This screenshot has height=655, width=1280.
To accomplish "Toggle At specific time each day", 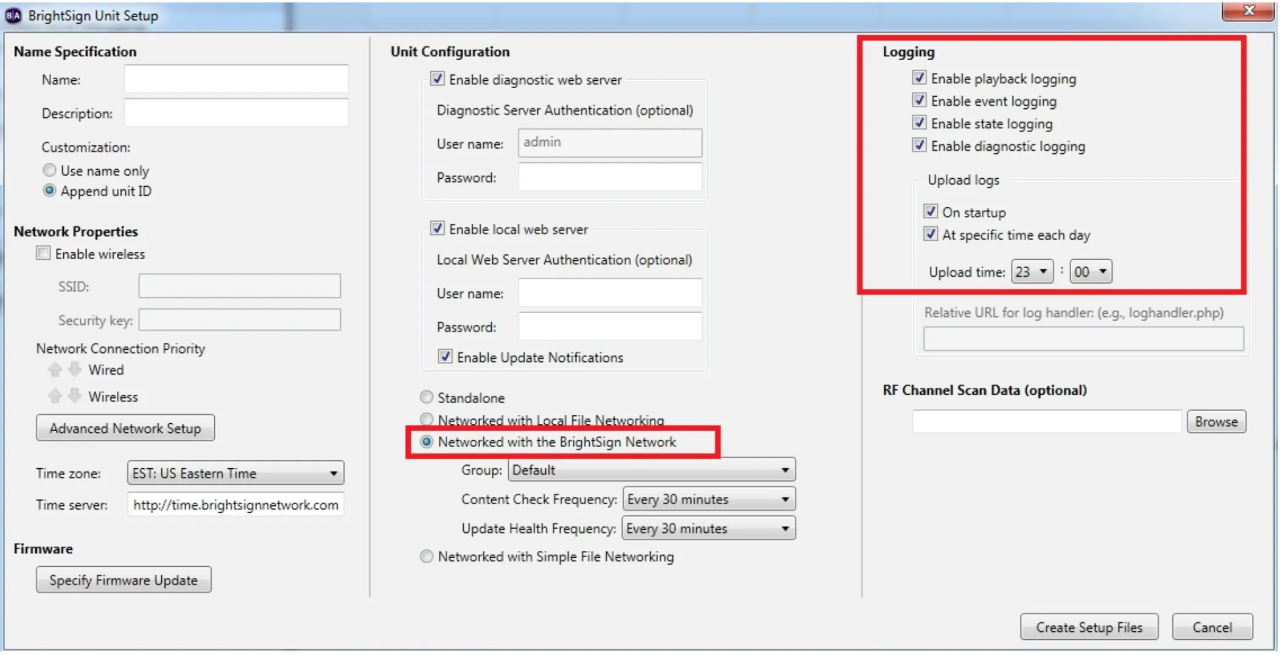I will click(x=930, y=234).
